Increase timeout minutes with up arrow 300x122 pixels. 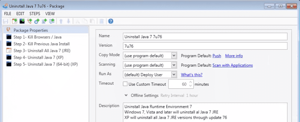click(x=190, y=82)
